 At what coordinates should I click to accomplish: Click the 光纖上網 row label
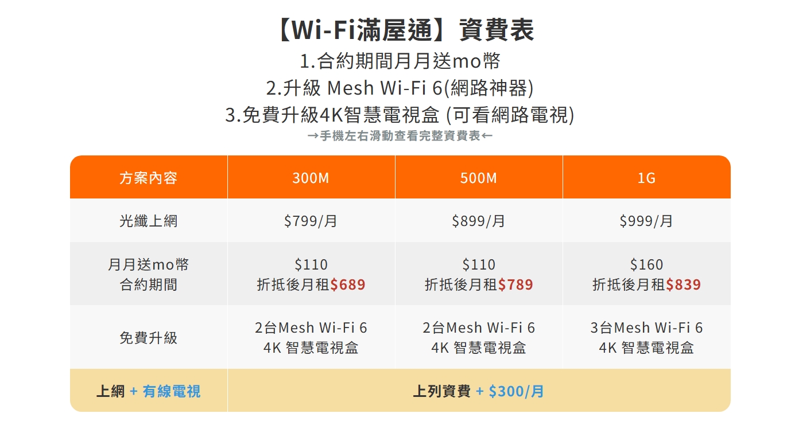coord(149,221)
